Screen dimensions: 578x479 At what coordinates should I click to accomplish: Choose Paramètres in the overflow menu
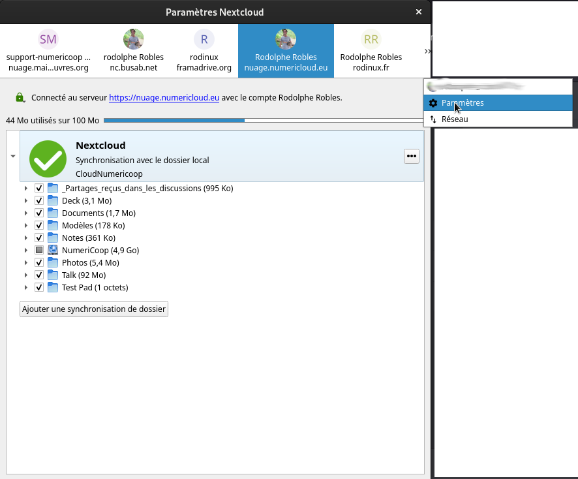coord(498,103)
